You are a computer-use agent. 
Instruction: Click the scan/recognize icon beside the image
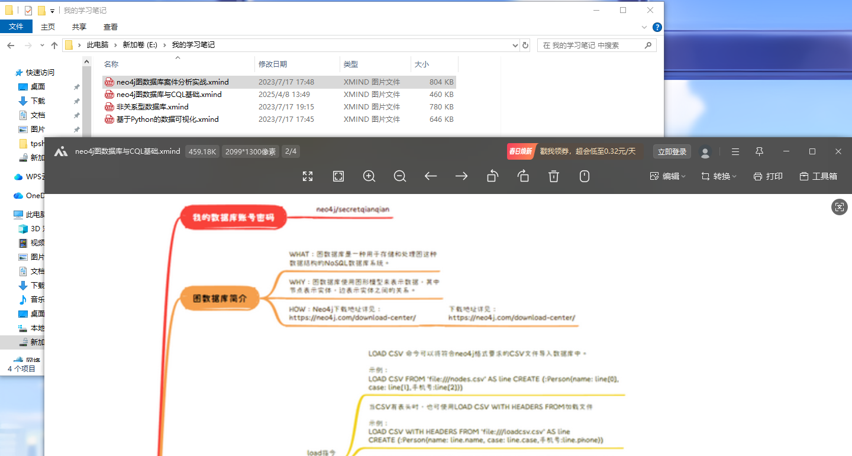pos(839,206)
